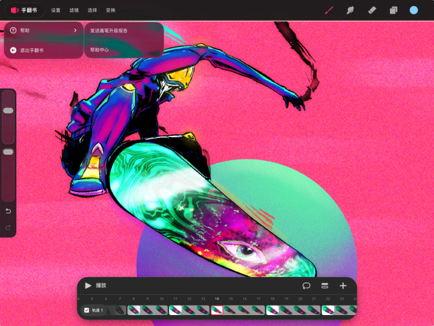Select the frame 18 thumbnail
The image size is (434, 326).
click(x=273, y=310)
